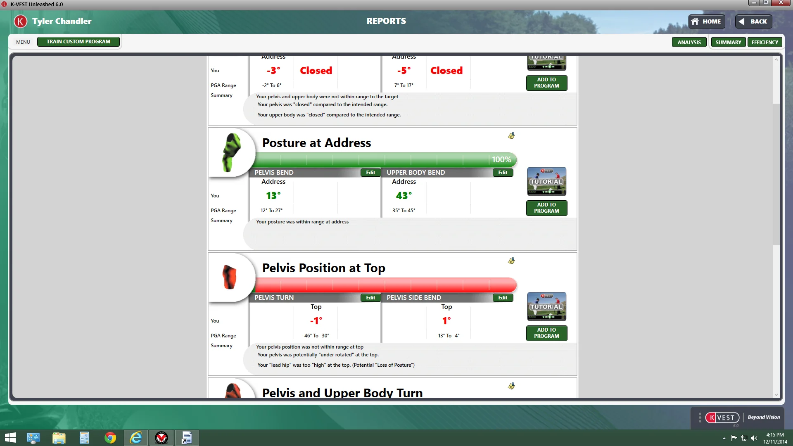
Task: Add Posture at Address to program
Action: coord(546,208)
